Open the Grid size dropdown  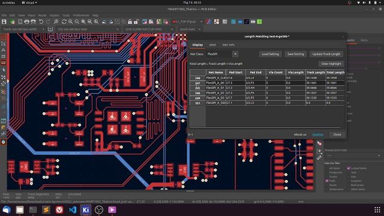[x=149, y=29]
